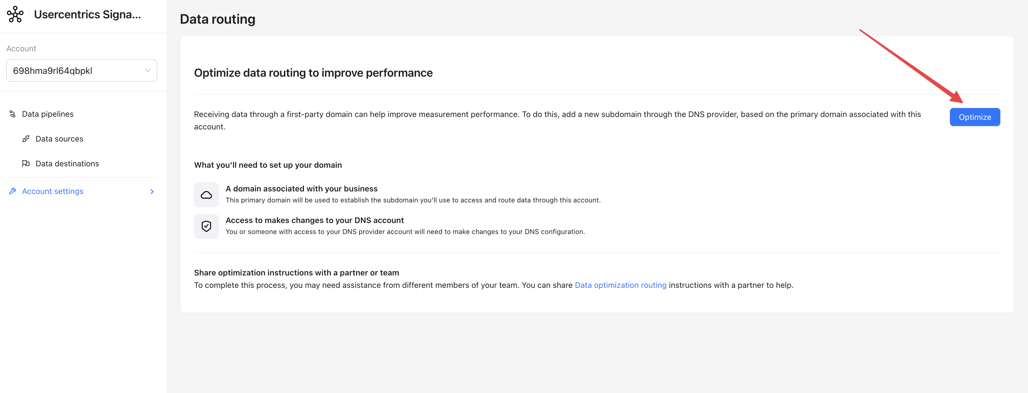The image size is (1028, 393).
Task: Click 'A domain associated with your business' heading
Action: [x=301, y=189]
